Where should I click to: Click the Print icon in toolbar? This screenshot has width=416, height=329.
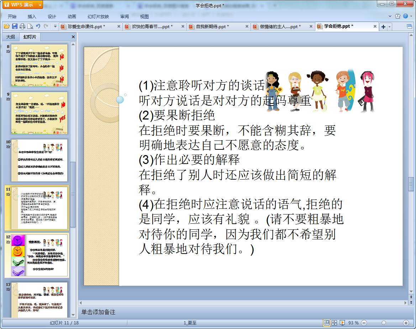[22, 26]
